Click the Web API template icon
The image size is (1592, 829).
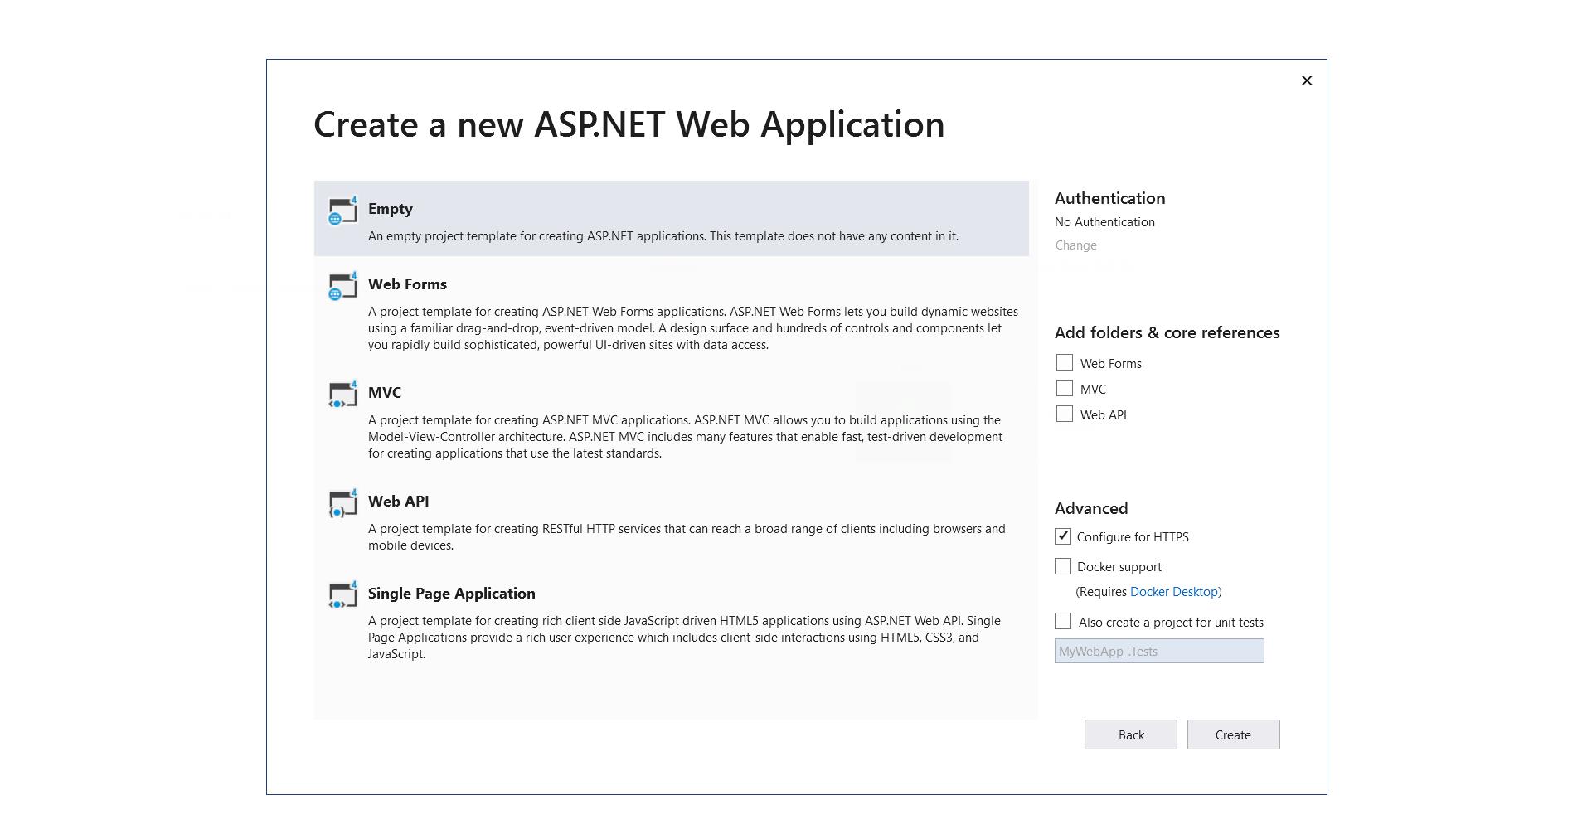click(342, 503)
